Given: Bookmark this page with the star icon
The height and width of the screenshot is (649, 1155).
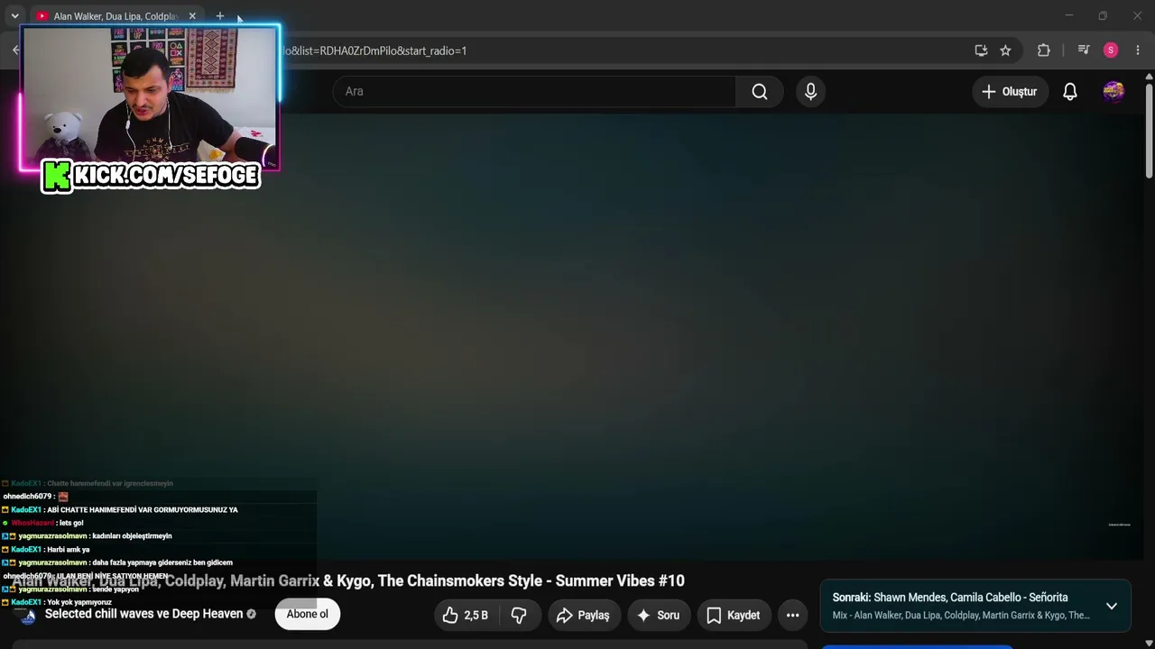Looking at the screenshot, I should click(x=1005, y=50).
